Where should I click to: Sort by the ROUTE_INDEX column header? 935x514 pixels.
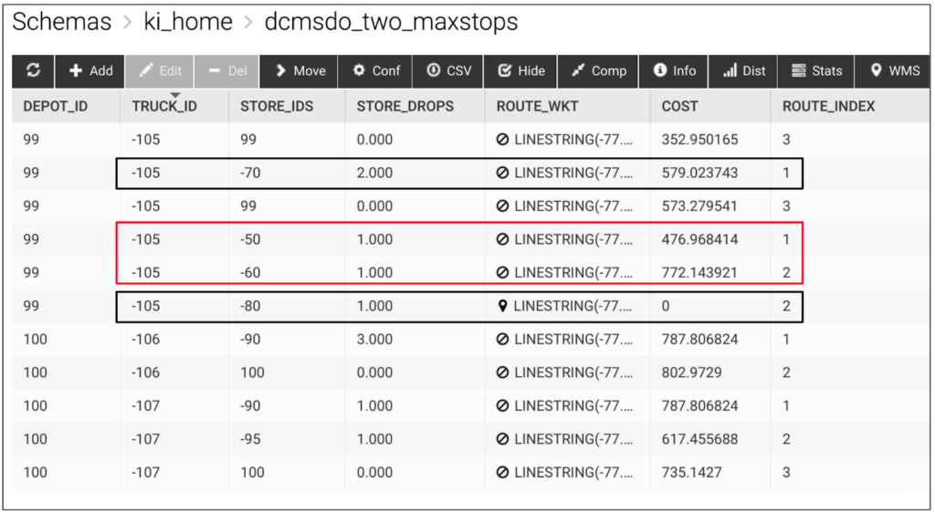[828, 106]
